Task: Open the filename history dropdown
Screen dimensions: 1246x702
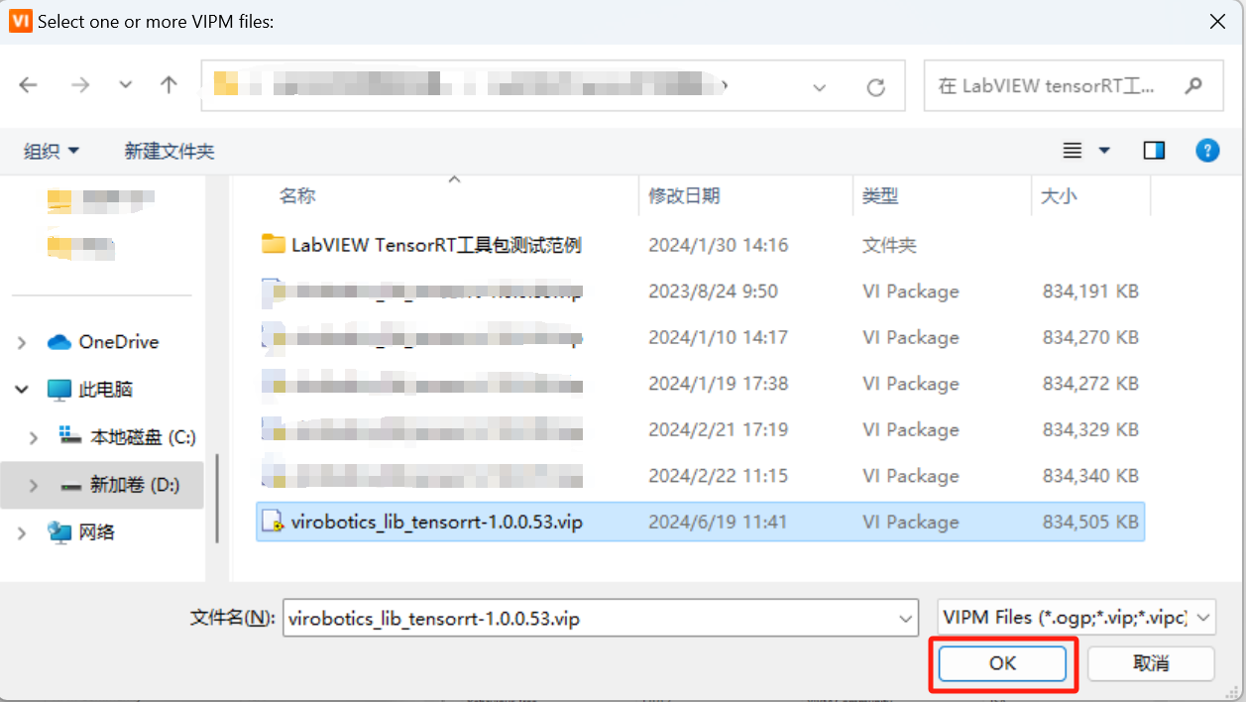Action: pos(905,619)
